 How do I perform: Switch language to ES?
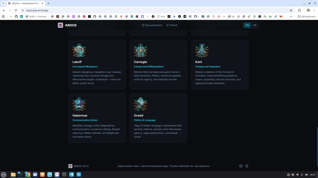[x=255, y=25]
